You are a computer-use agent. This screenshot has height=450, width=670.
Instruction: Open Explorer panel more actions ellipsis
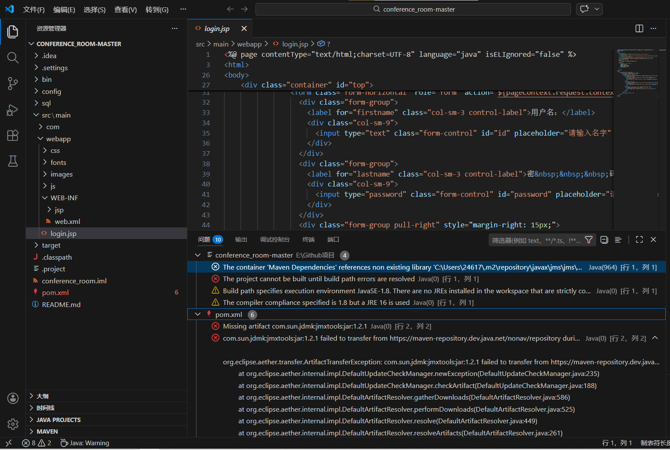tap(175, 28)
